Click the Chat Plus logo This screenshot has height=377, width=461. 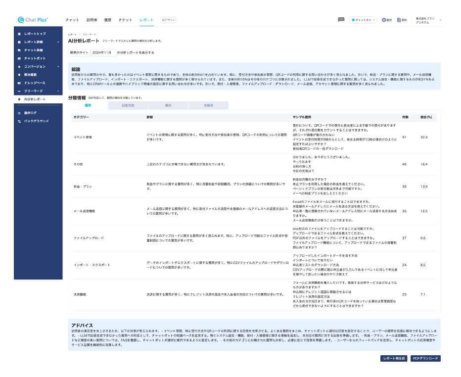tap(33, 20)
